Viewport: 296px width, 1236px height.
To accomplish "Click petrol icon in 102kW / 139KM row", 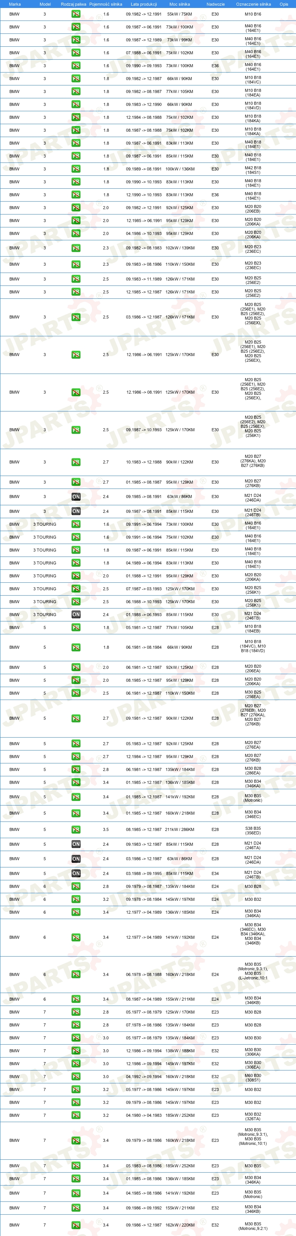I will pos(76,248).
